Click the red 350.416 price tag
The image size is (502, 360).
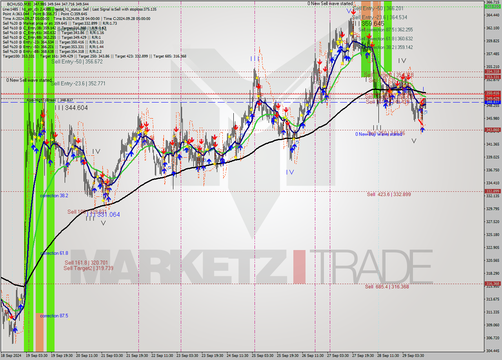pyautogui.click(x=493, y=93)
